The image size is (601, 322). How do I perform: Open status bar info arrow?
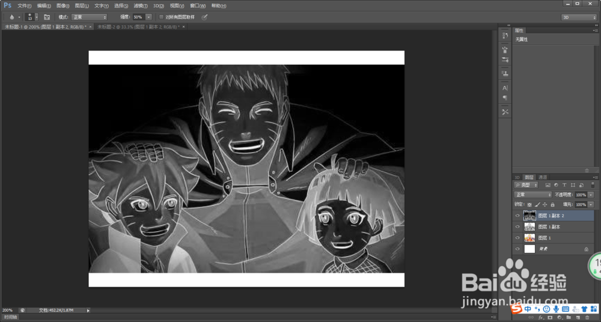(x=88, y=310)
